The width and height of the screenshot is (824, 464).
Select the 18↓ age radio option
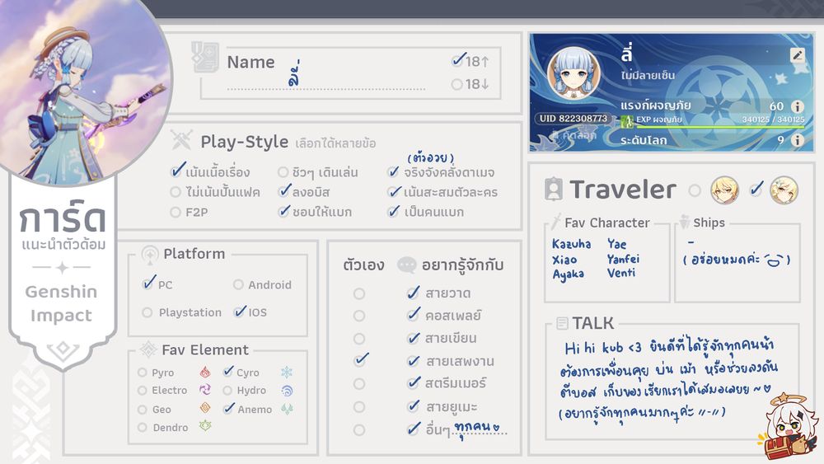[456, 84]
